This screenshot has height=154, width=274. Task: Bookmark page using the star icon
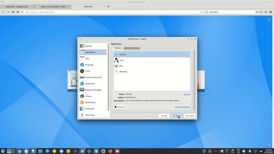pos(201,12)
